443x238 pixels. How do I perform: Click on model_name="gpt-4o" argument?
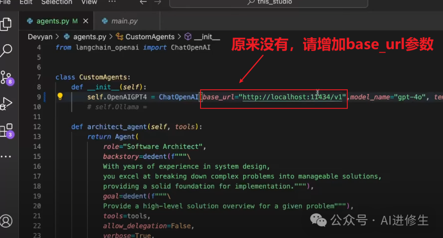coord(388,97)
